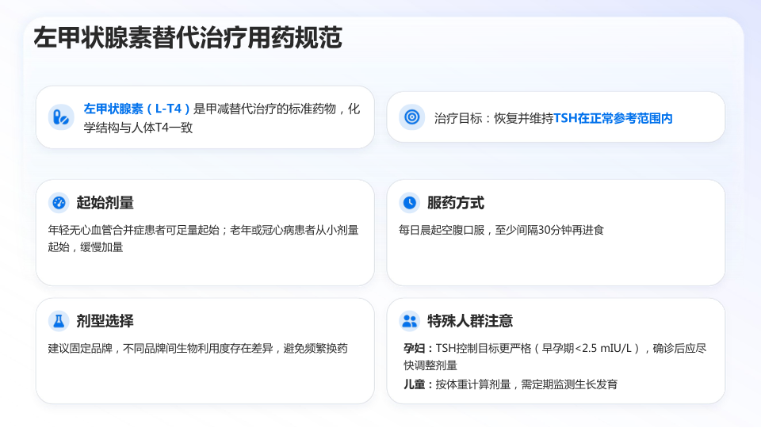Click the 孕妇 bold label
The width and height of the screenshot is (761, 428).
tap(414, 349)
